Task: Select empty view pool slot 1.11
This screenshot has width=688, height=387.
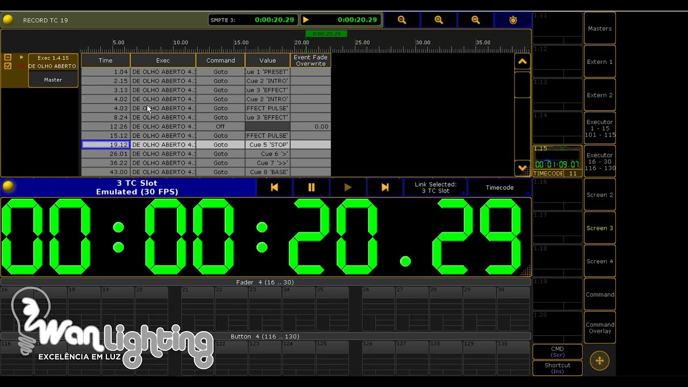Action: coord(557,28)
